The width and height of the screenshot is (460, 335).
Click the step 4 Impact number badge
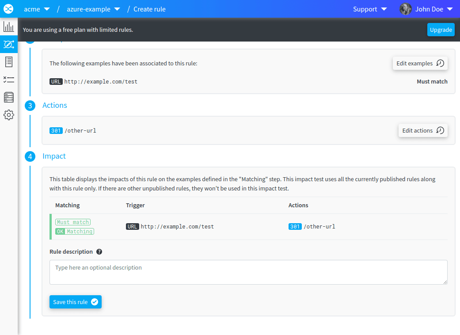tap(30, 156)
